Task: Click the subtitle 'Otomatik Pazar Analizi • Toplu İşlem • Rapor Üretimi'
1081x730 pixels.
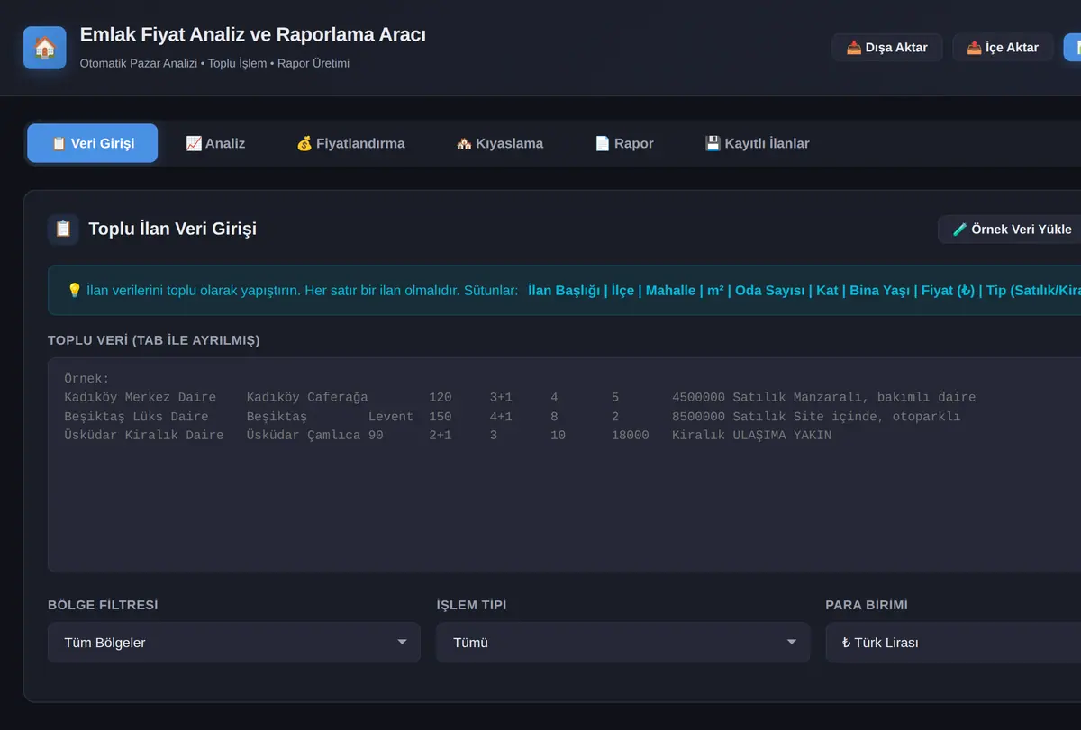Action: tap(214, 64)
